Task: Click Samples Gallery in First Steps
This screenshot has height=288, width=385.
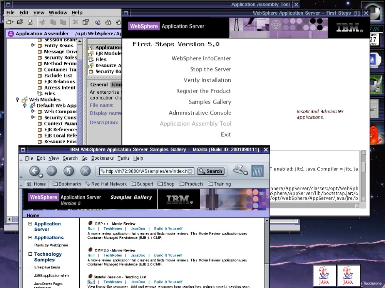Action: (x=210, y=102)
